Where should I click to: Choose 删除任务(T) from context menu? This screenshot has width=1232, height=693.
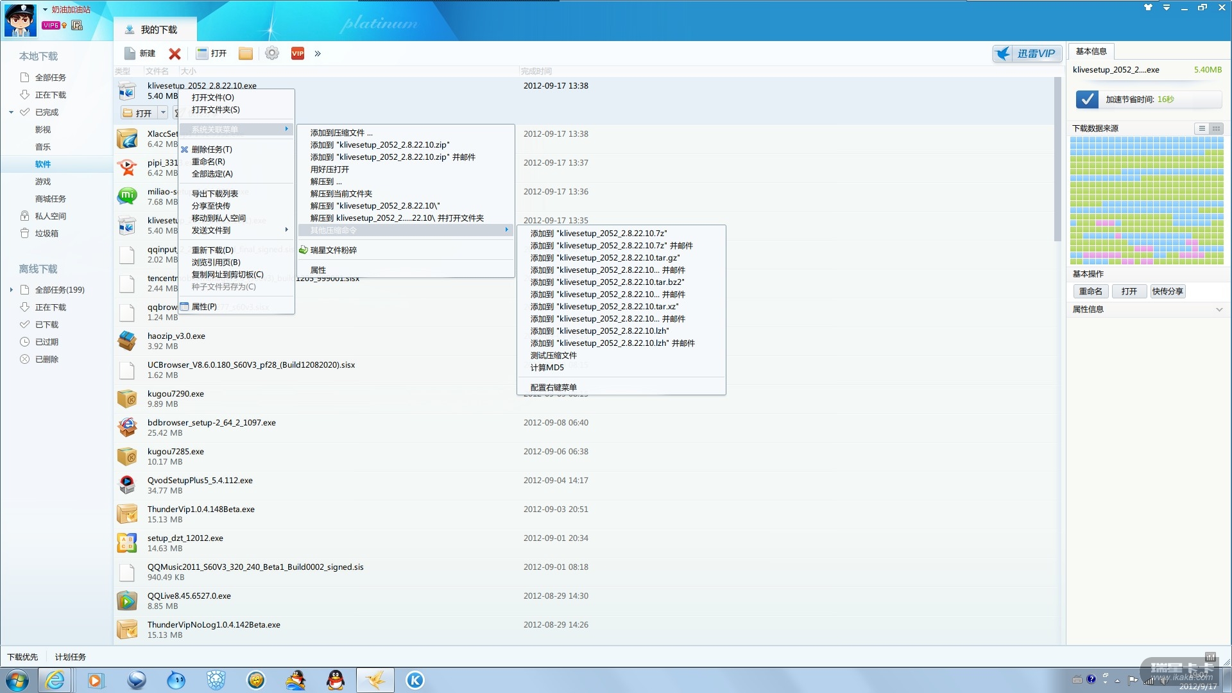click(x=212, y=150)
